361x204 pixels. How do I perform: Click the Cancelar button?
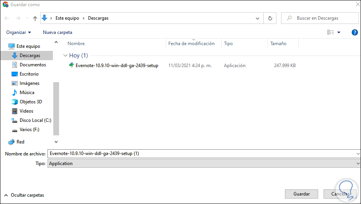340,194
